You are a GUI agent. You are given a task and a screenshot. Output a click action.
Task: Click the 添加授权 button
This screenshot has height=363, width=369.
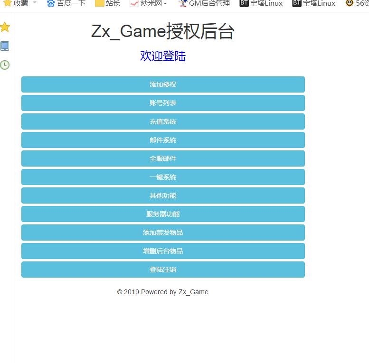pos(163,84)
